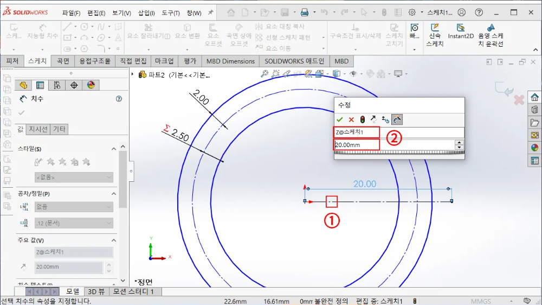The height and width of the screenshot is (305, 542).
Task: Pin the menu bar with pushpin icon
Action: 210,12
